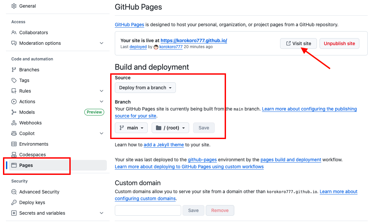Click the Visit site button

point(298,43)
